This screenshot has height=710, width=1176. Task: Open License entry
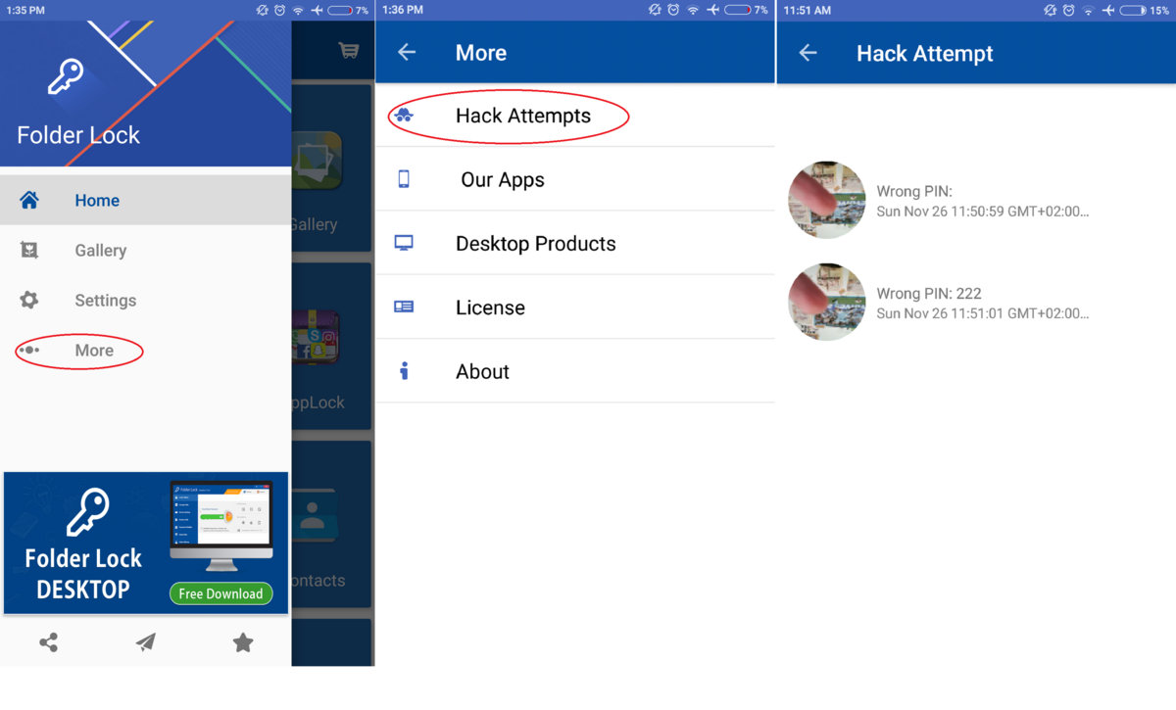tap(575, 308)
